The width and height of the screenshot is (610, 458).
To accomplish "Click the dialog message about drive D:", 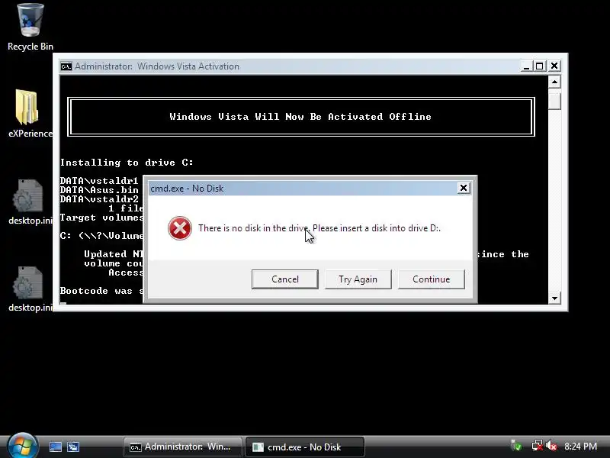I will coord(319,228).
